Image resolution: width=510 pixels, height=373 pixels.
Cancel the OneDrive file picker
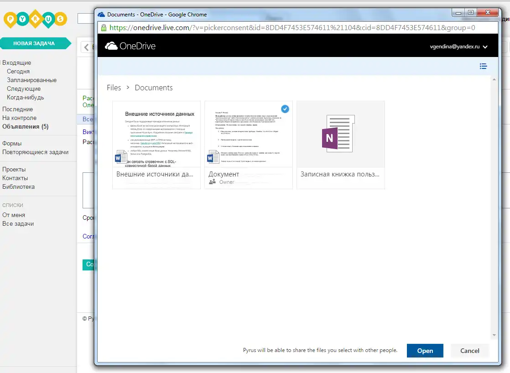click(470, 351)
